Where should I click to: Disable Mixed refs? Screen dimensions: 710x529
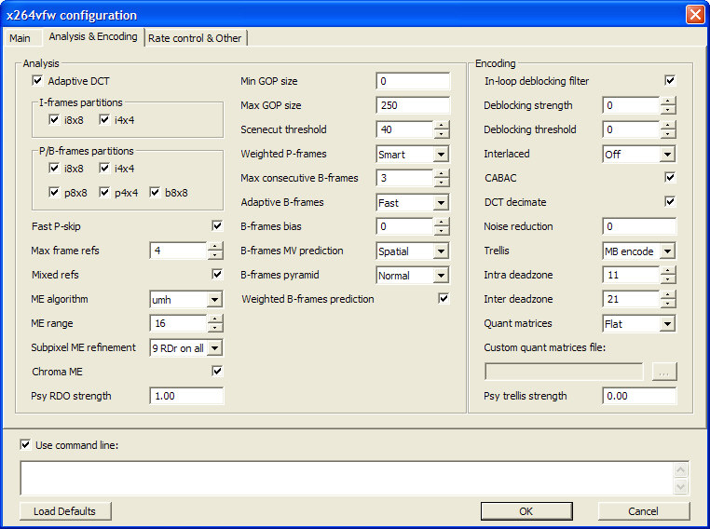click(217, 274)
